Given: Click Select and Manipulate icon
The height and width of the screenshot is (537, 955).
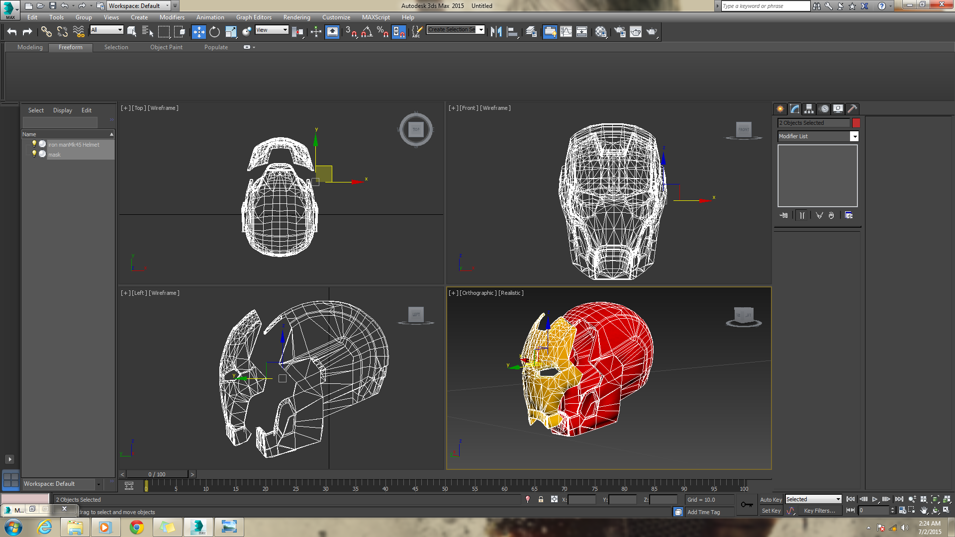Looking at the screenshot, I should coord(316,32).
